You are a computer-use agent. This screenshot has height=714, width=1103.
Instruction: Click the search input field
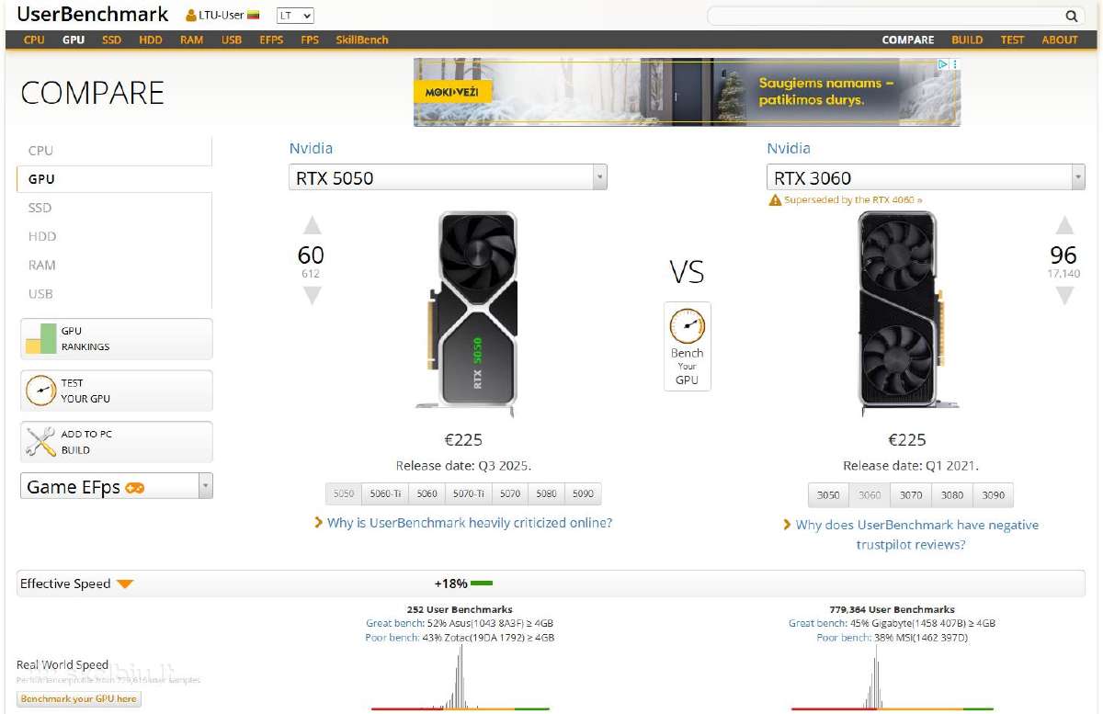tap(886, 16)
